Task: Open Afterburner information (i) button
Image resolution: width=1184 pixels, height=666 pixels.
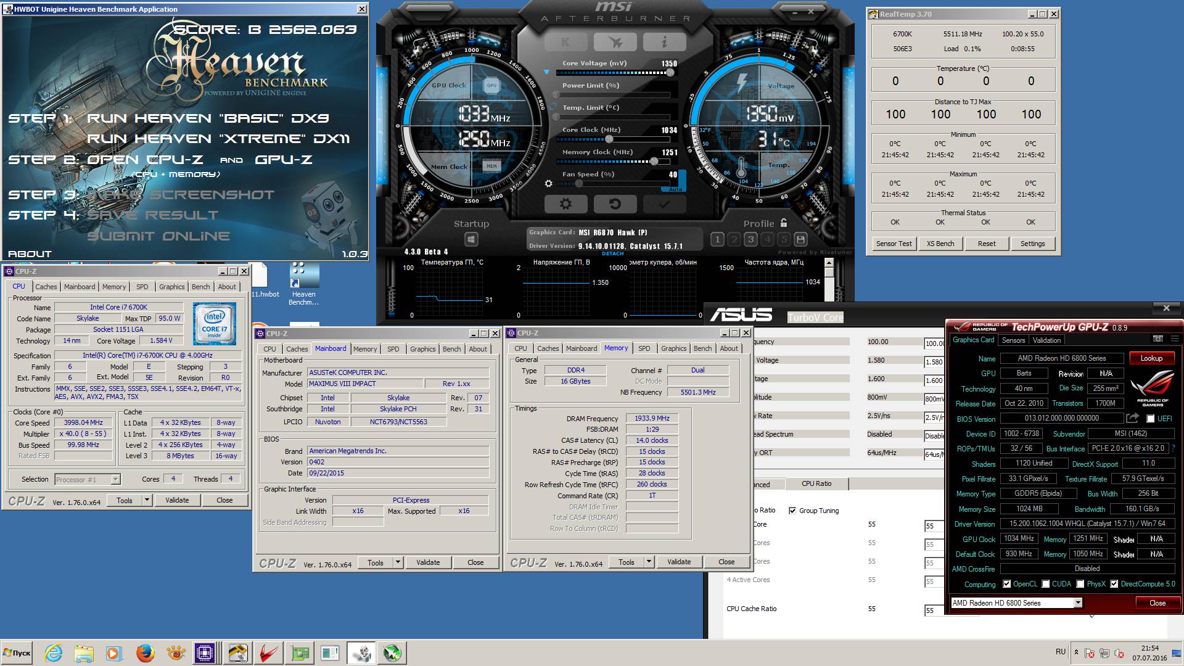Action: [664, 42]
